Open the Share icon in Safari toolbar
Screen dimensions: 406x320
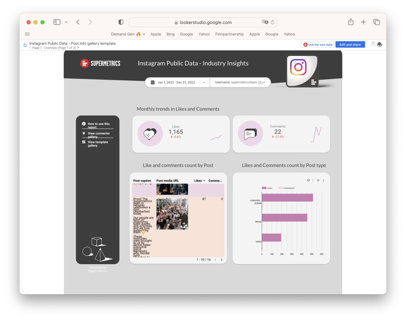tap(350, 22)
